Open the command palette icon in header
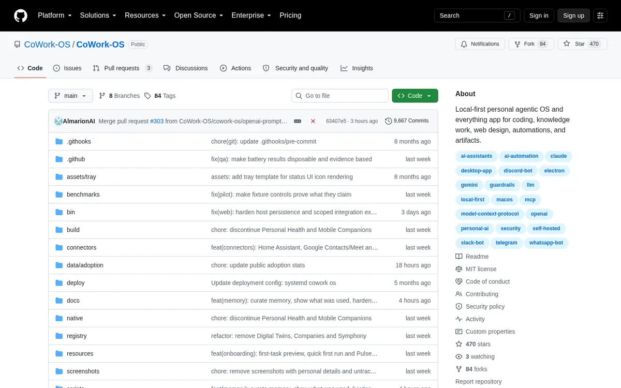This screenshot has height=388, width=621. (x=600, y=16)
